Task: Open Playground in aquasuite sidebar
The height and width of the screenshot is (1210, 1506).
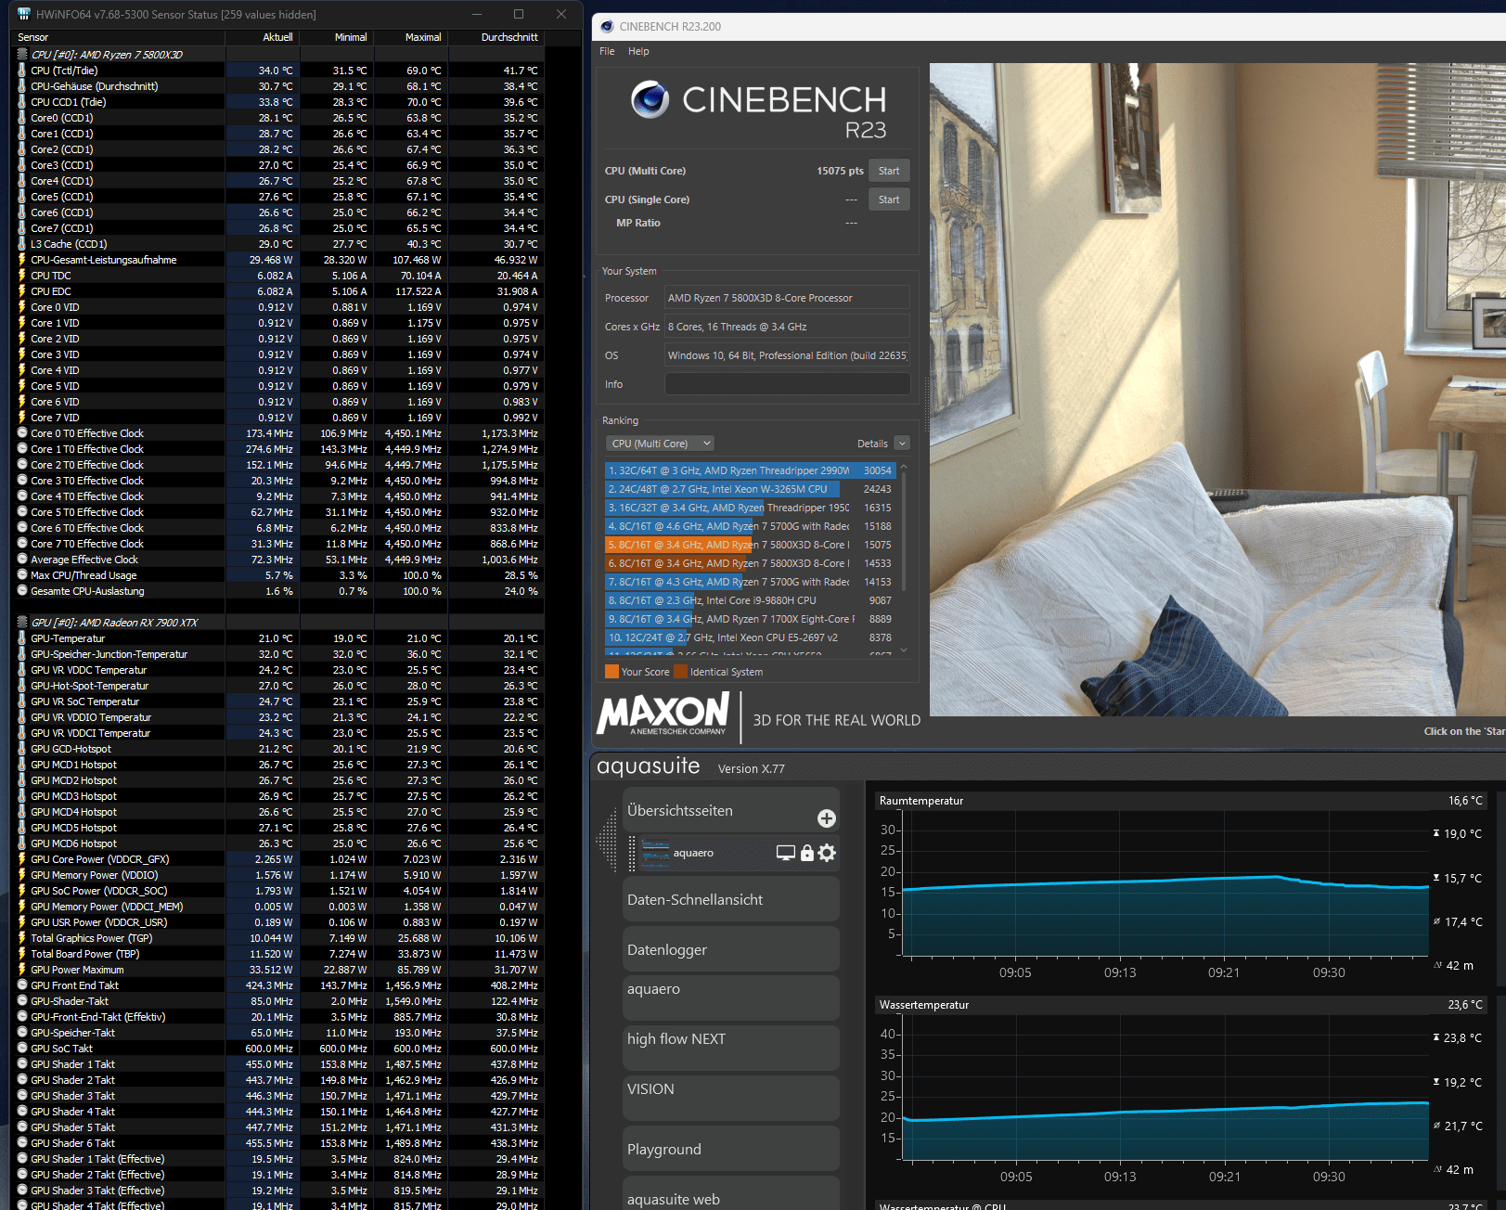Action: pyautogui.click(x=731, y=1149)
